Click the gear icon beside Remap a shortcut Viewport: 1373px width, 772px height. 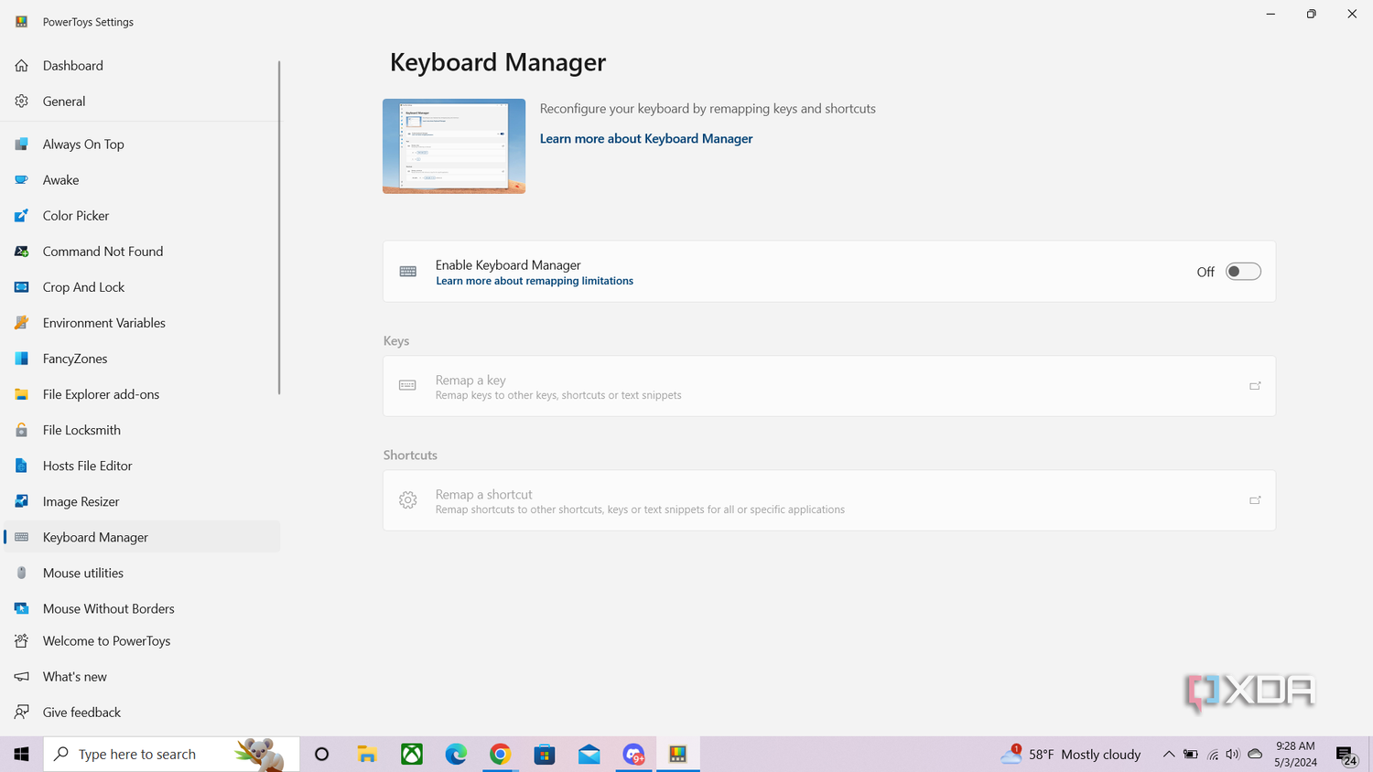tap(408, 500)
